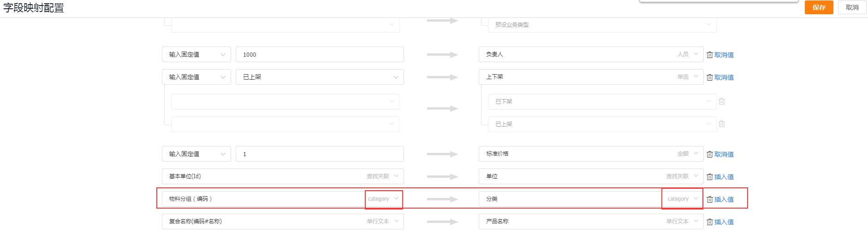Open 输入固定值 dropdown for 1000 row
The image size is (868, 233).
(x=196, y=54)
